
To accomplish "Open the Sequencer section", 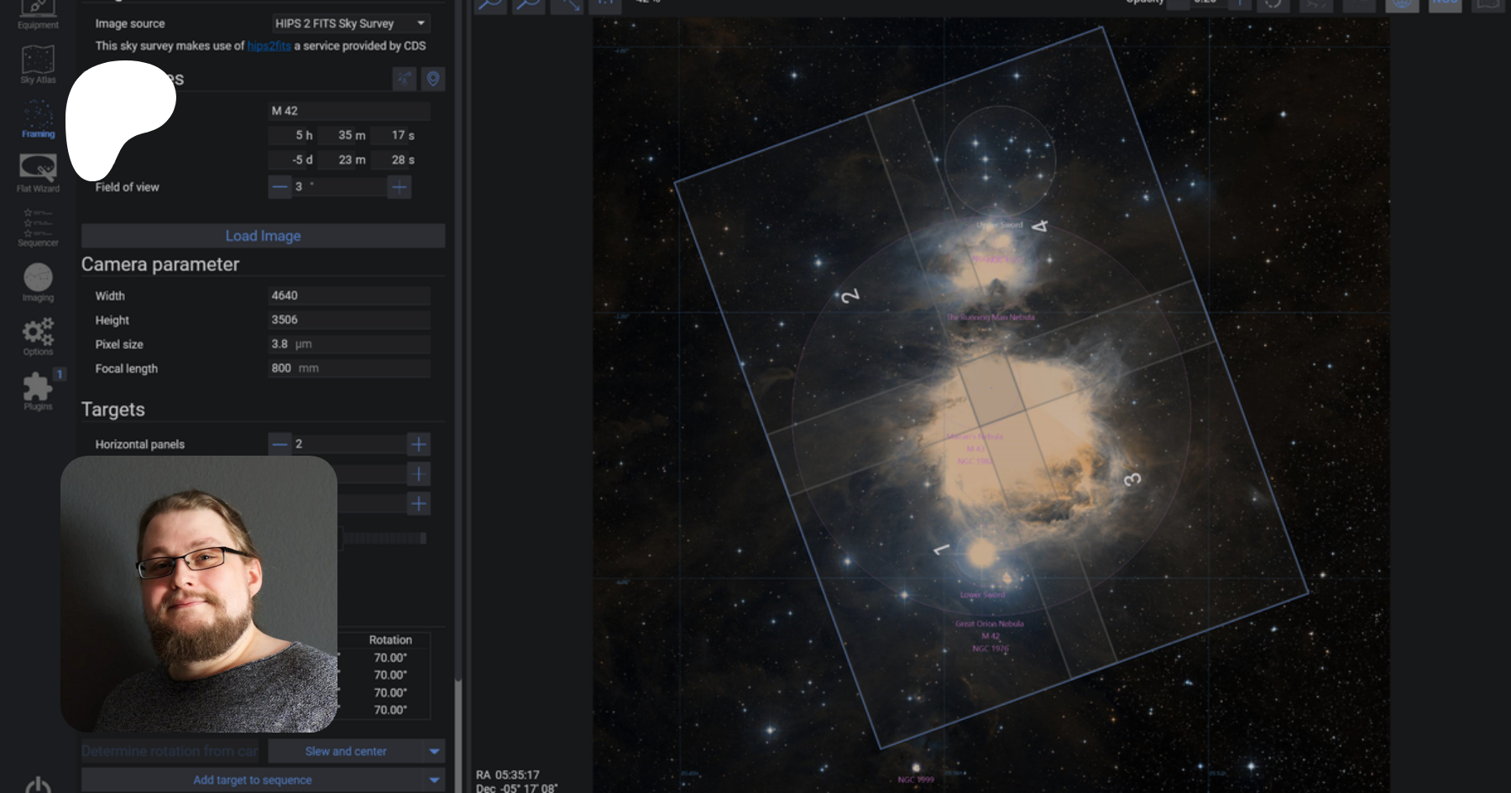I will tap(38, 227).
